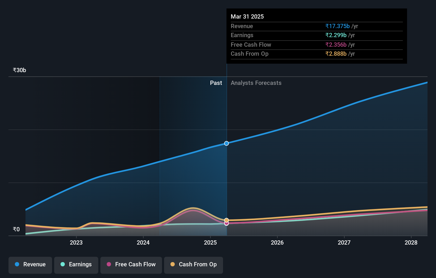Select the 2023 x-axis label
Screen dimensions: 436x278
click(76, 242)
